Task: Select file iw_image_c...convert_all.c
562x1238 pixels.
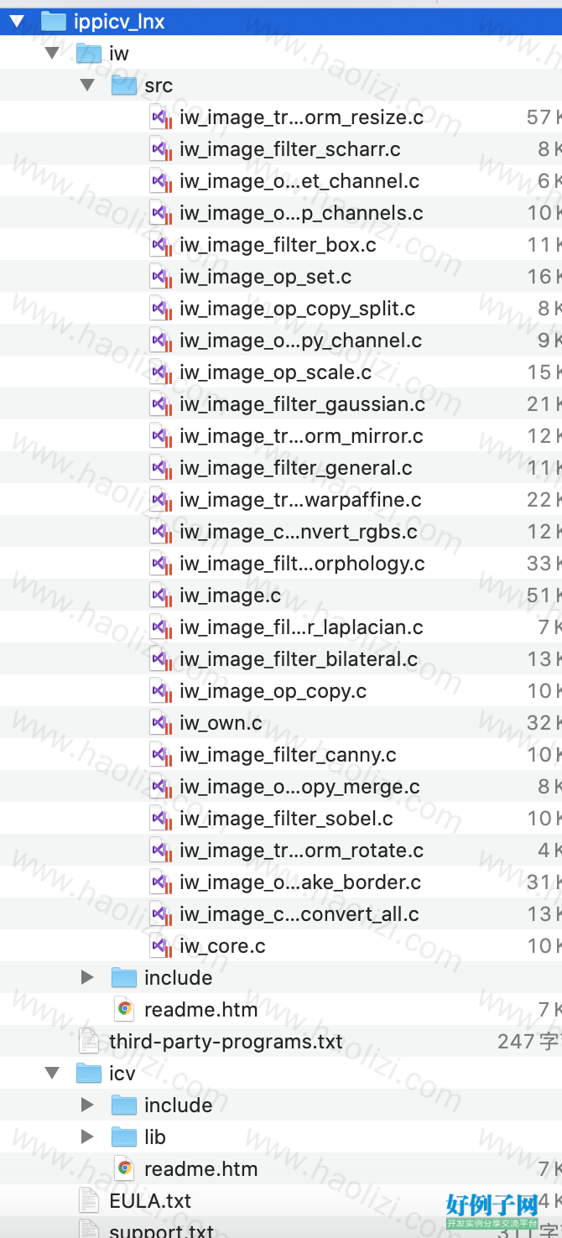Action: pyautogui.click(x=299, y=914)
